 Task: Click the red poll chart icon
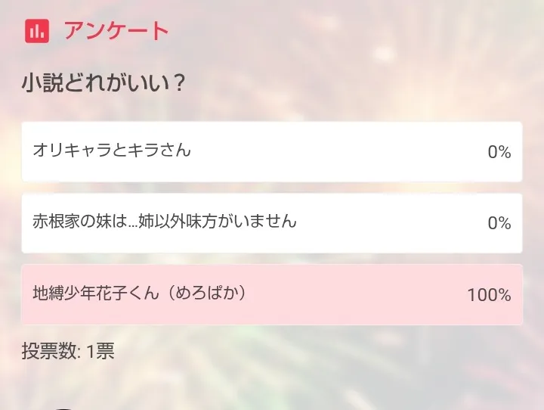(36, 32)
